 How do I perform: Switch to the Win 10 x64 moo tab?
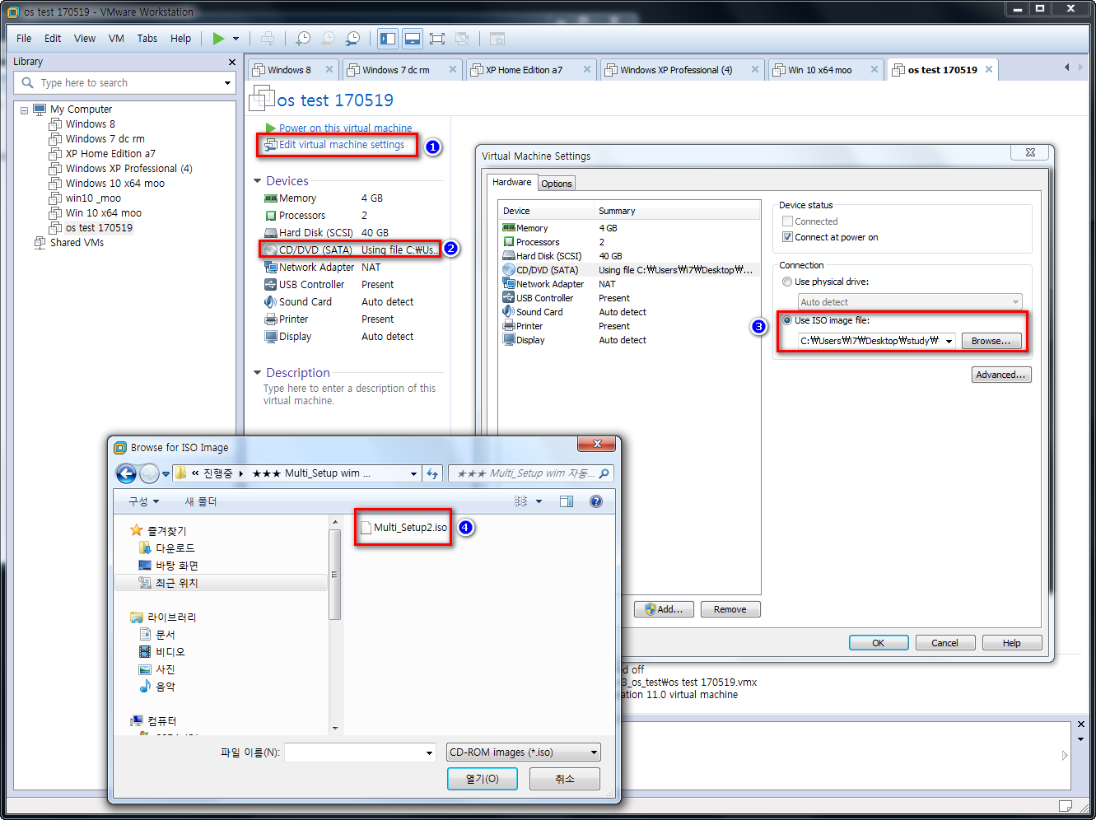[x=819, y=70]
